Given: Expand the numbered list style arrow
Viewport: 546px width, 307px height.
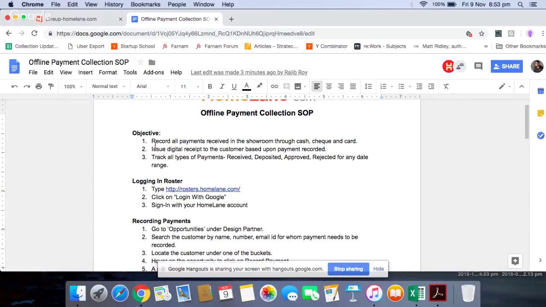Looking at the screenshot, I should click(392, 87).
